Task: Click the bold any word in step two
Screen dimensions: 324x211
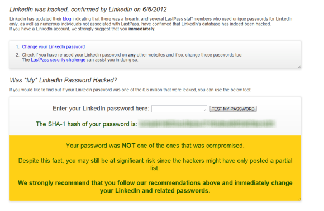Action: (132, 55)
